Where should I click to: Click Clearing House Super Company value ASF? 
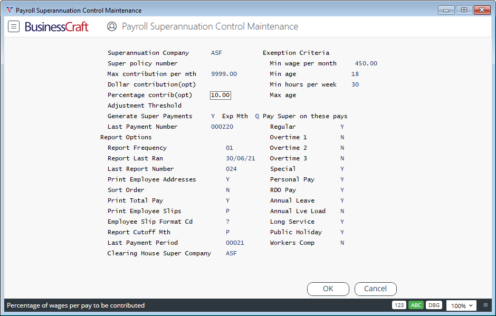231,253
